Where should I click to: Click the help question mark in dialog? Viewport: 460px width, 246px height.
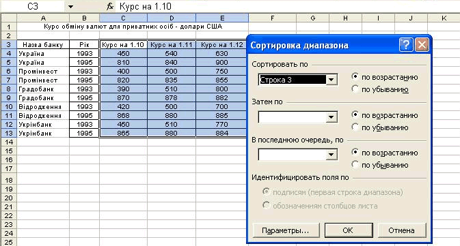pyautogui.click(x=406, y=45)
